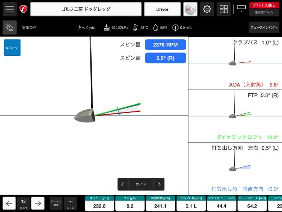
Task: Go to the previous shot with left arrow
Action: [x=9, y=203]
